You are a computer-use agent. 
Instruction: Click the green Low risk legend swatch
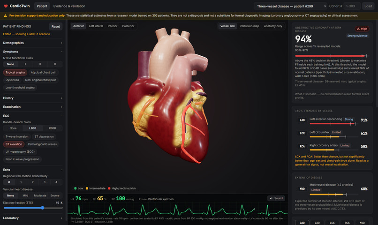76,188
